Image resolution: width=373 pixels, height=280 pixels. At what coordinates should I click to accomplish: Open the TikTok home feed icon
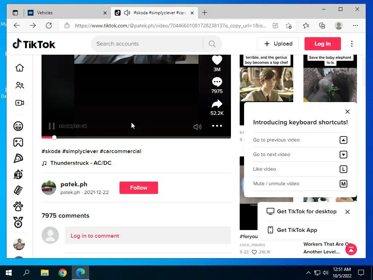(x=20, y=68)
